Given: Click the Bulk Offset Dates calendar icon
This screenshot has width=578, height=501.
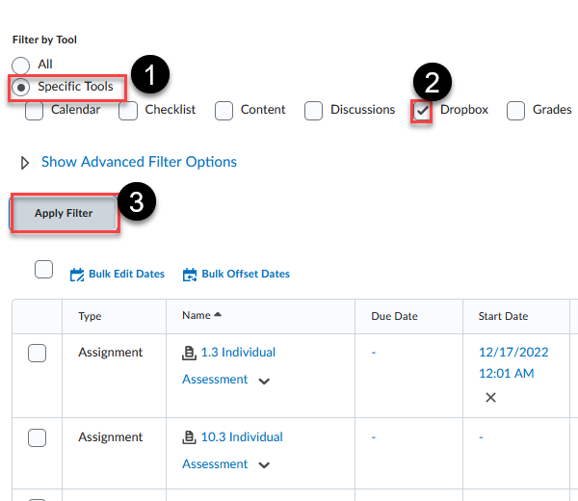Looking at the screenshot, I should click(x=190, y=275).
